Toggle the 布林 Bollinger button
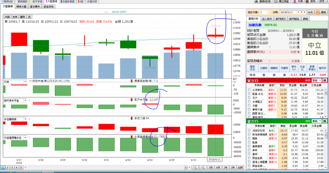The image size is (329, 173). point(15,17)
